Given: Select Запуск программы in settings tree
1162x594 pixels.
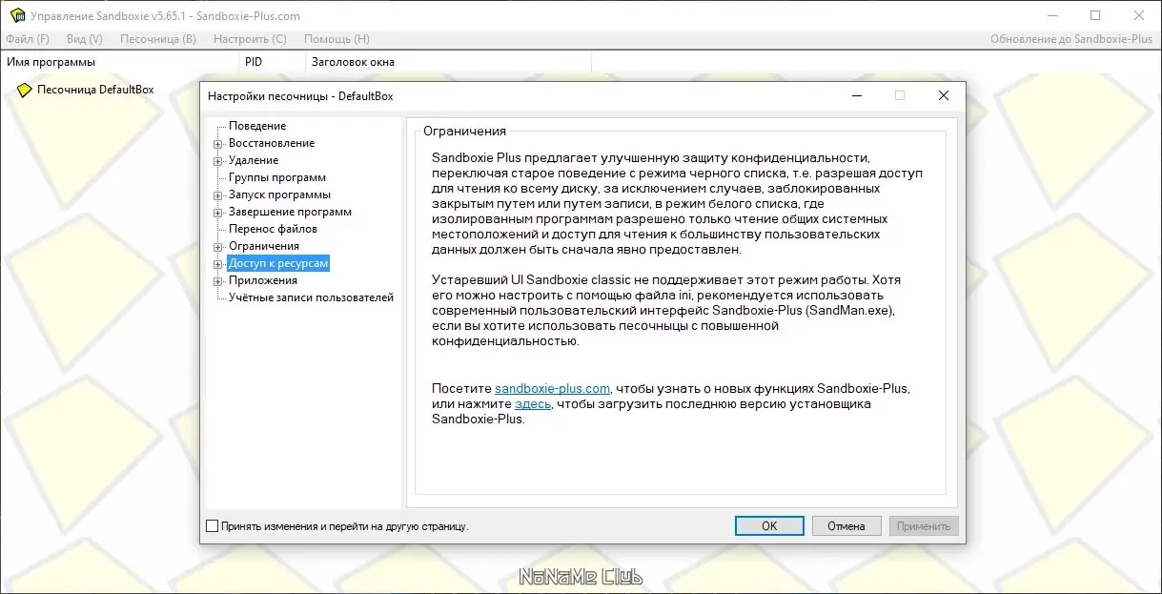Looking at the screenshot, I should point(280,195).
